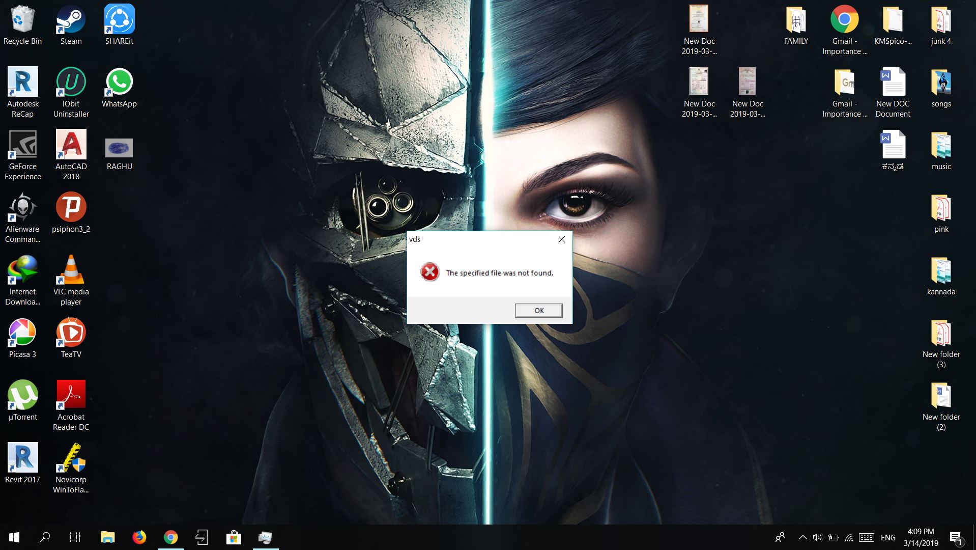Select the pink folder

941,213
